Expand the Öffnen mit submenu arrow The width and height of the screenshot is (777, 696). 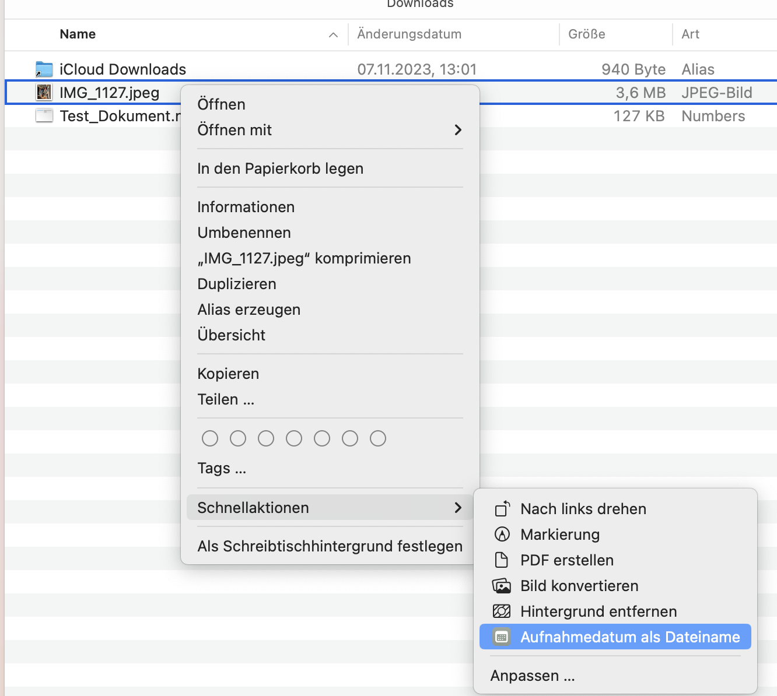point(458,130)
